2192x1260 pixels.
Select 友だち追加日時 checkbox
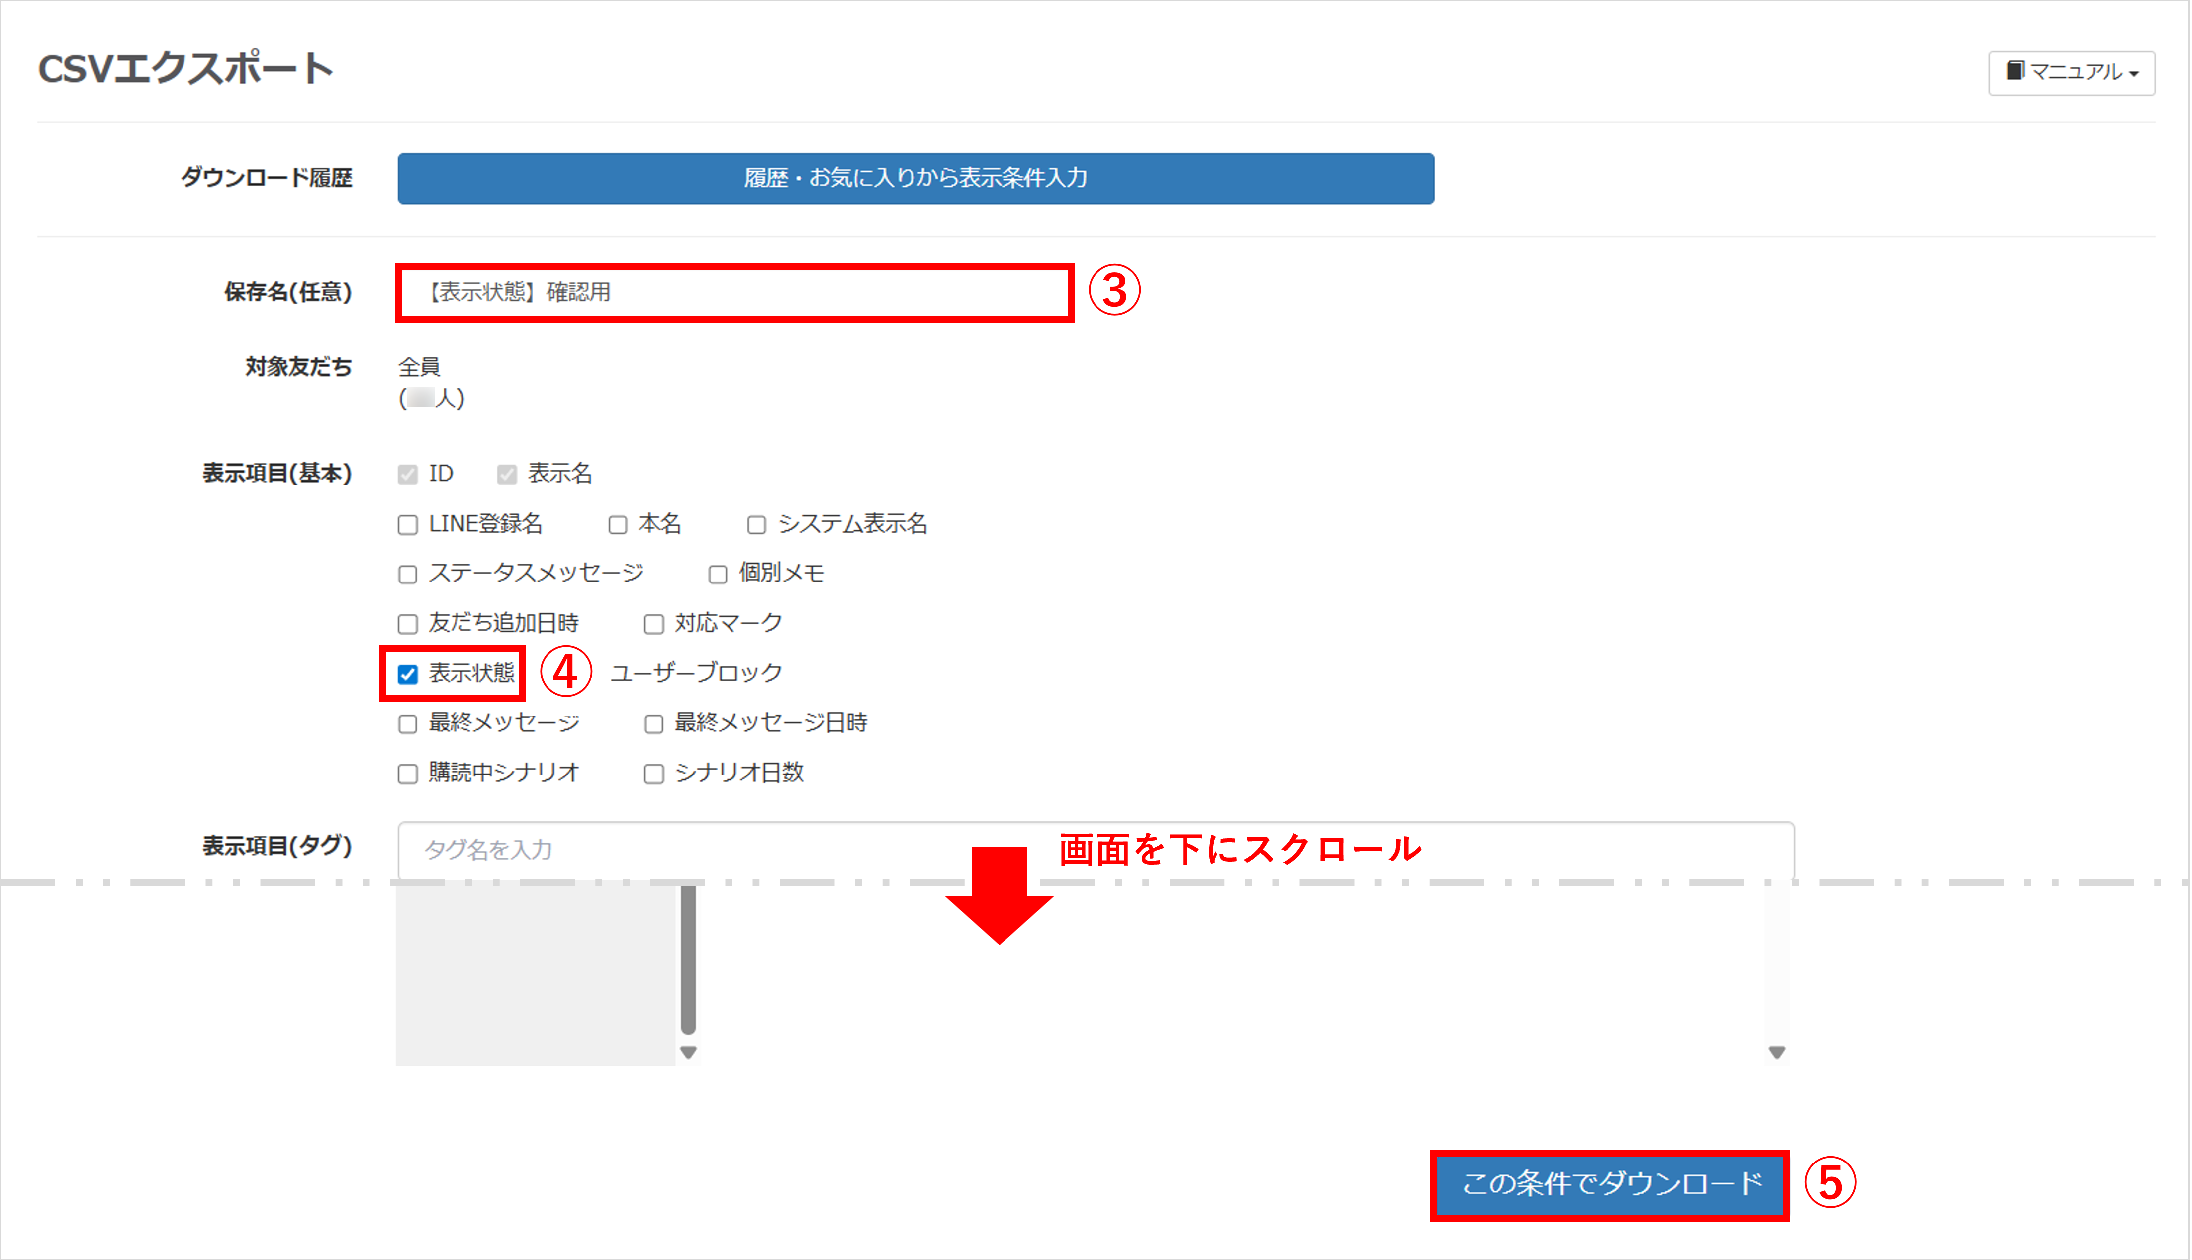pyautogui.click(x=407, y=624)
